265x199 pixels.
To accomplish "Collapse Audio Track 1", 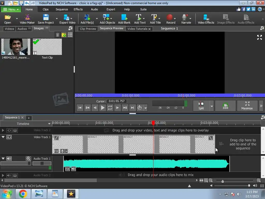I will pos(3,159).
